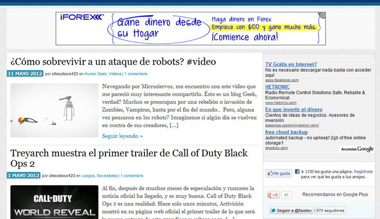
Task: Open the Google +1 count bubble showing 41
Action: point(286,195)
